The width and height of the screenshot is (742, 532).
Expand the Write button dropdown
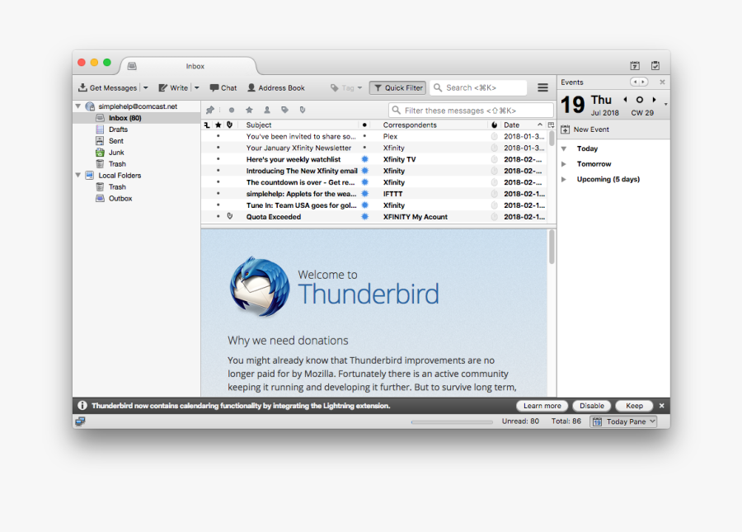pos(196,87)
